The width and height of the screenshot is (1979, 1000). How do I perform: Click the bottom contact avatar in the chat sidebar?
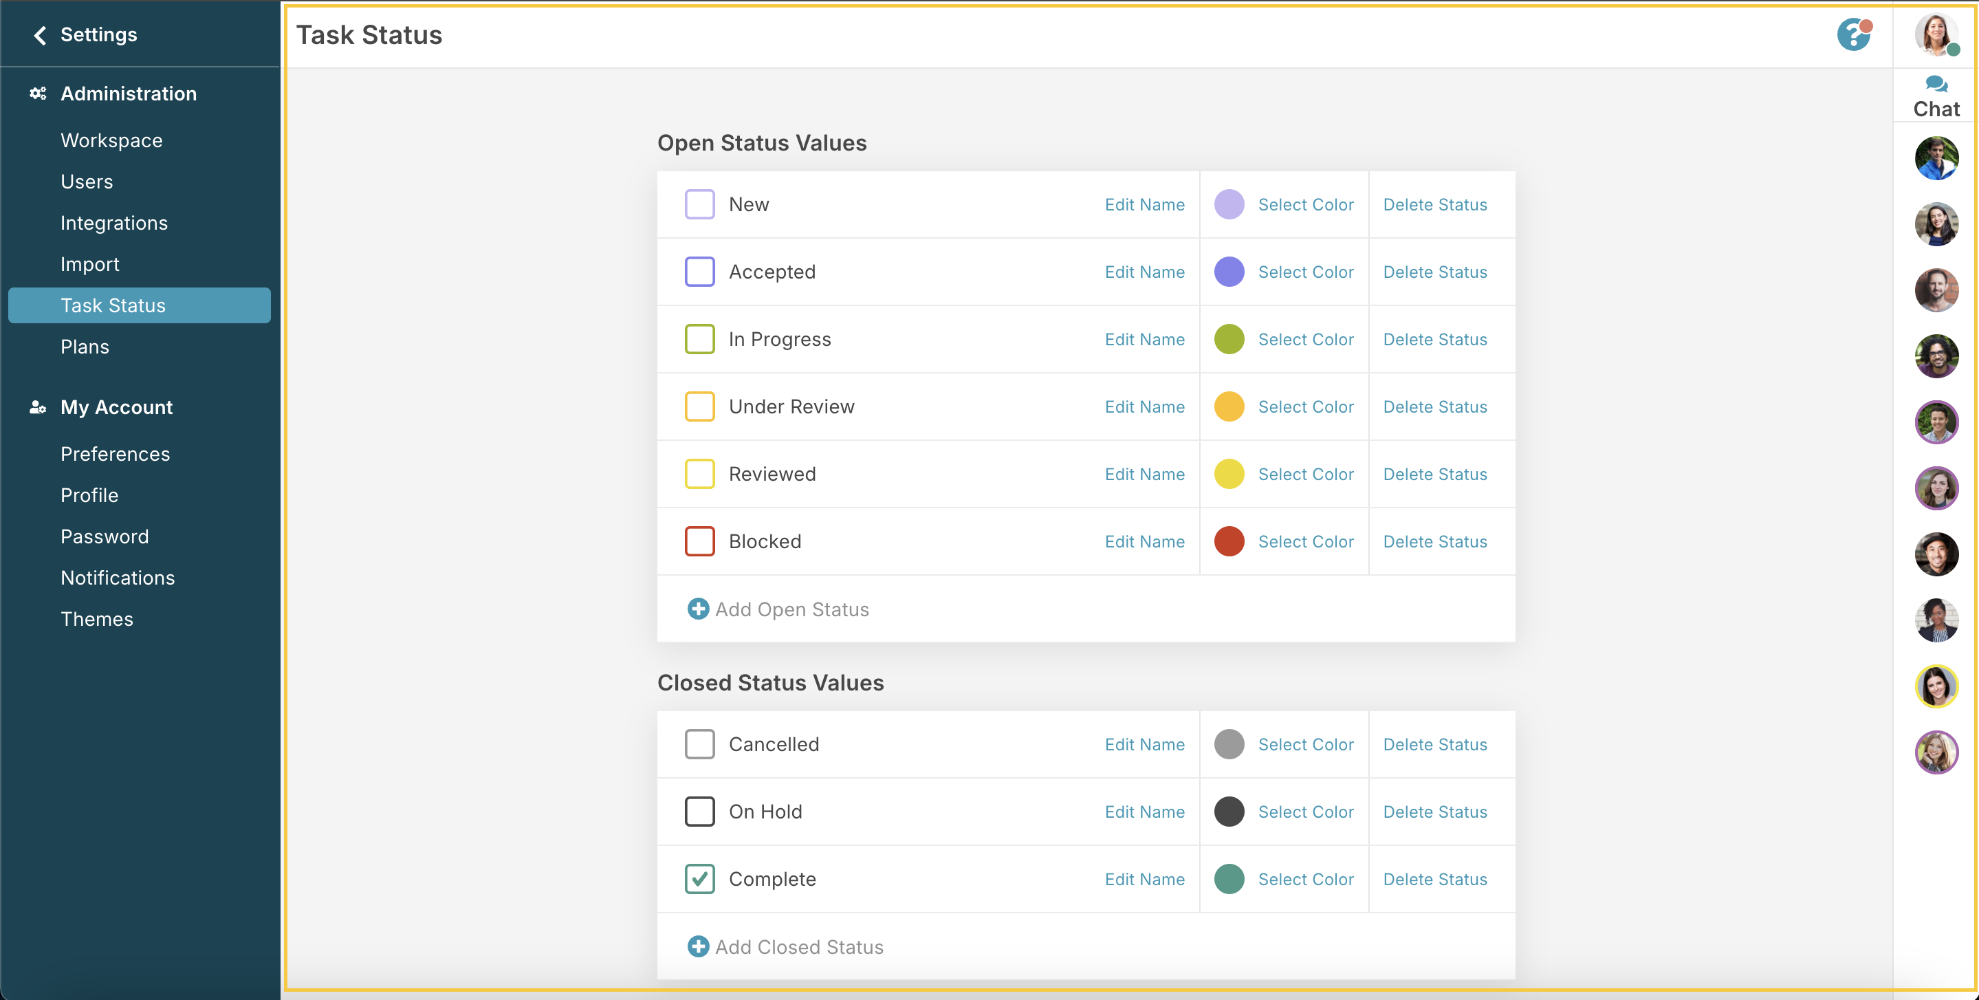click(x=1938, y=752)
